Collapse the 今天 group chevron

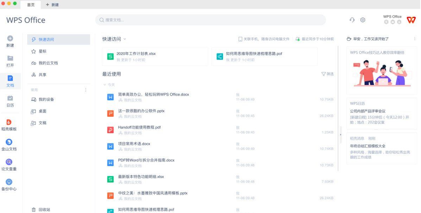pyautogui.click(x=105, y=85)
